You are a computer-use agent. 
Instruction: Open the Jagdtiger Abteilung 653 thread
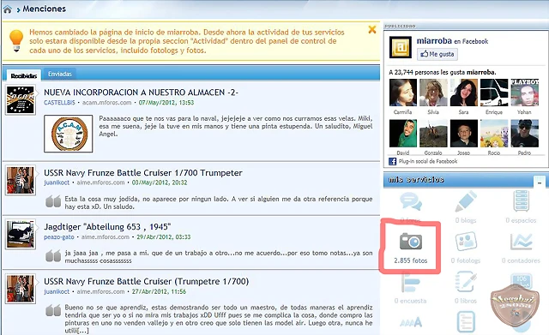107,226
